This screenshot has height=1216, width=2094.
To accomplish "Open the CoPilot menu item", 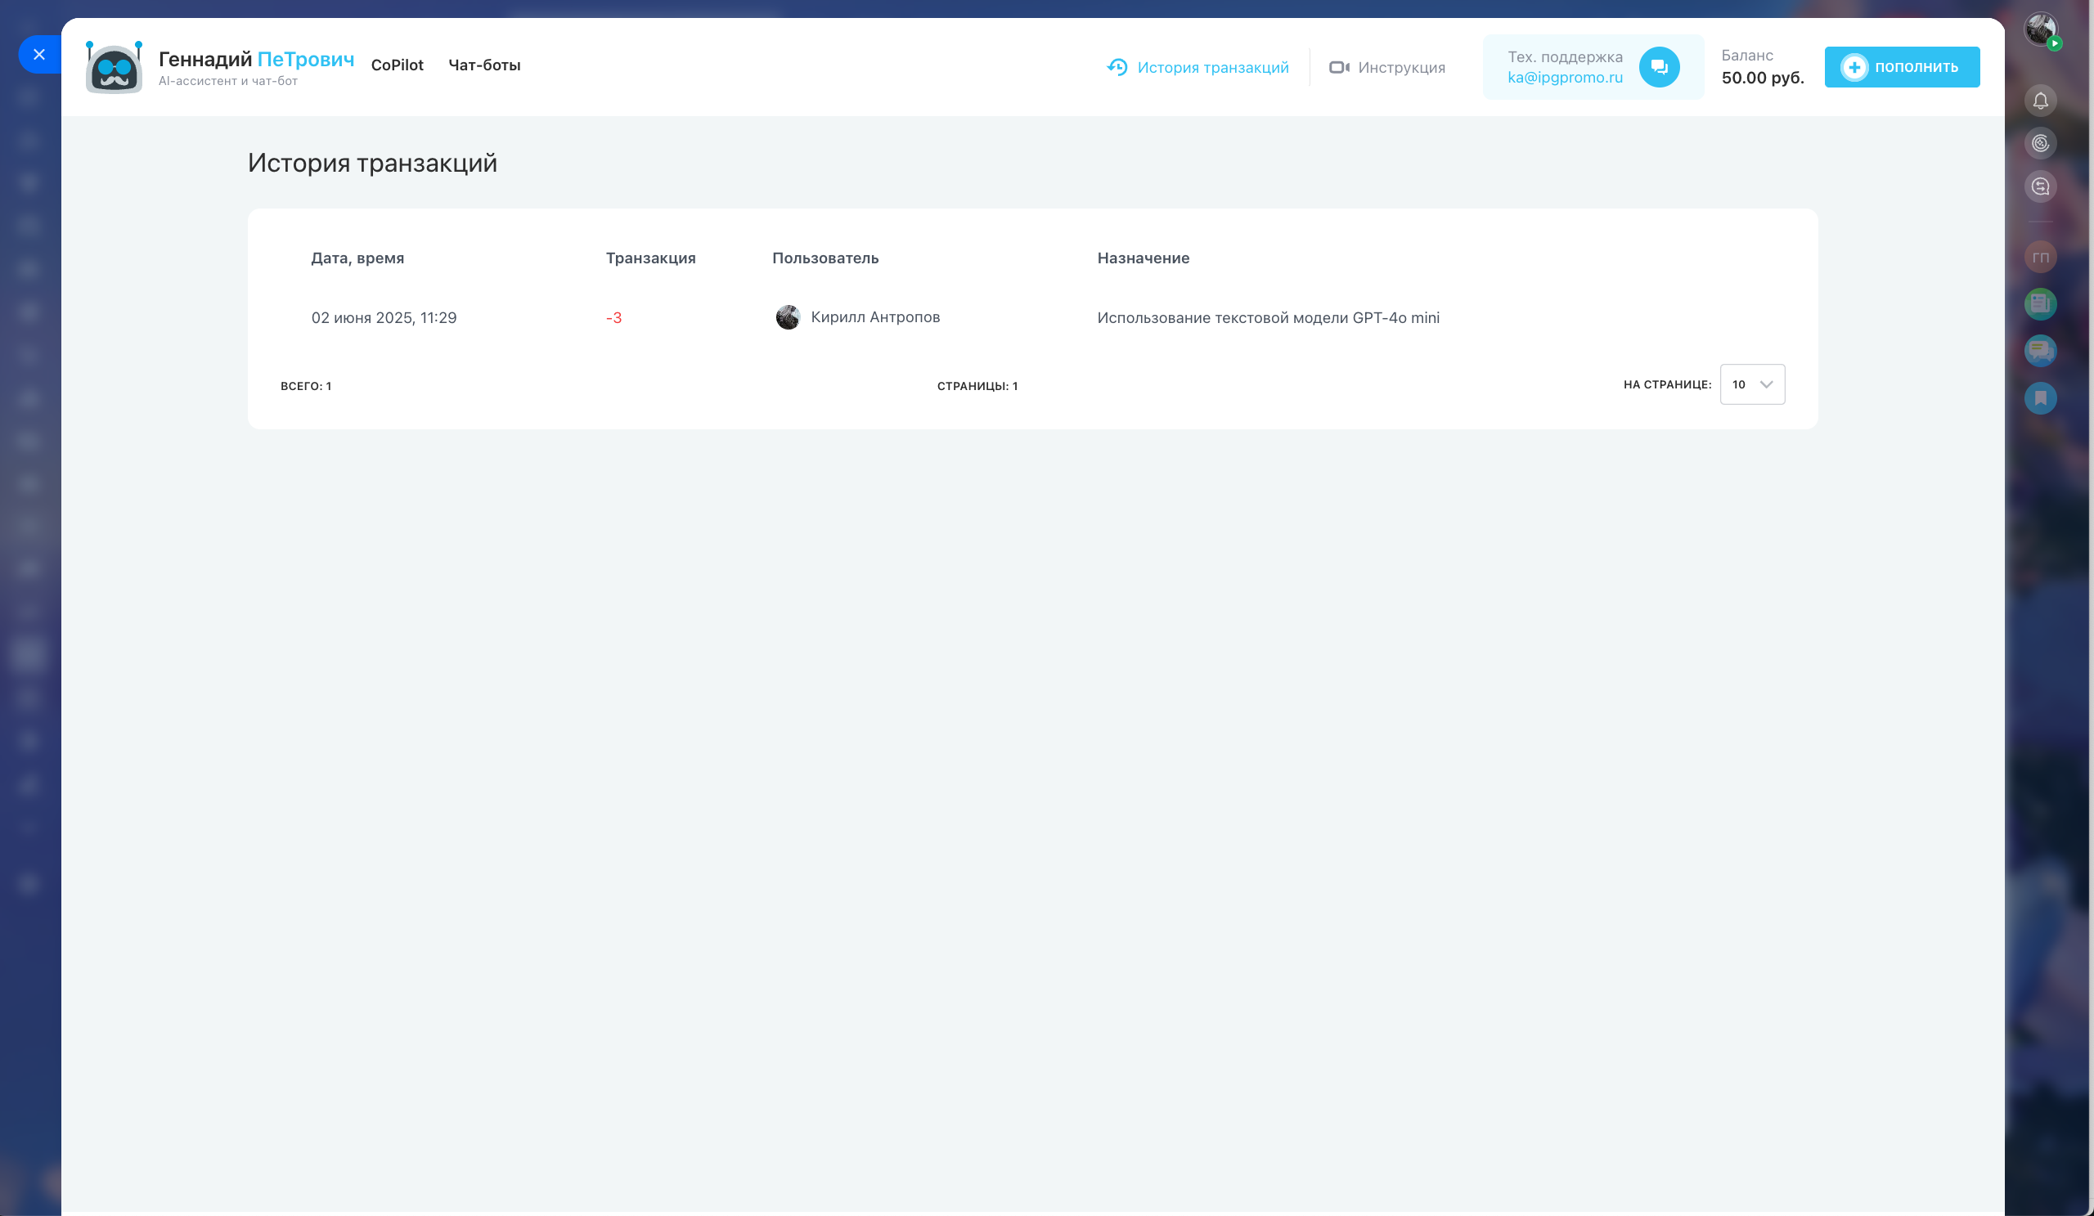I will click(x=398, y=65).
